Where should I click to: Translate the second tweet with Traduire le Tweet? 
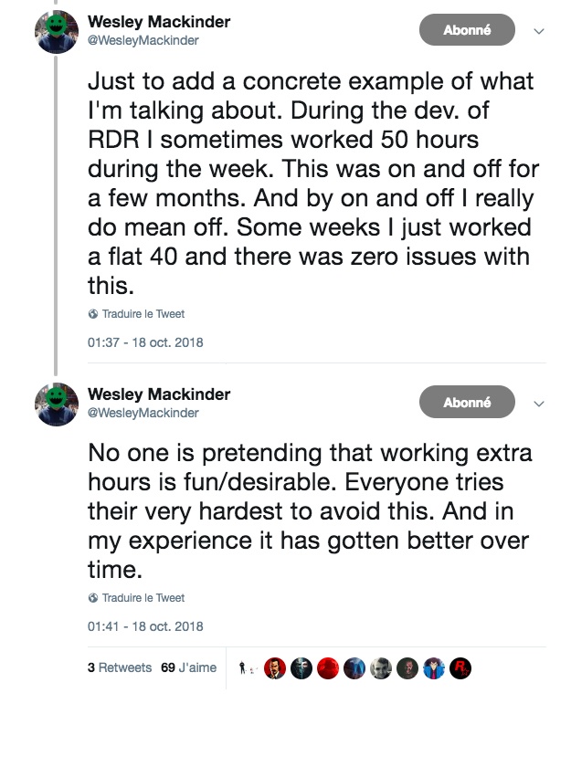point(143,598)
